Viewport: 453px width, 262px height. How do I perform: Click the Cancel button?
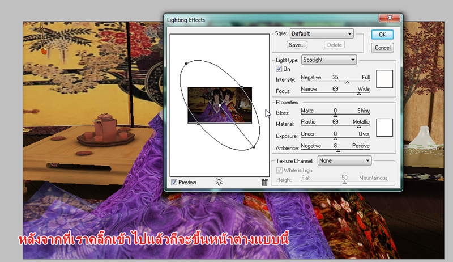pos(383,48)
